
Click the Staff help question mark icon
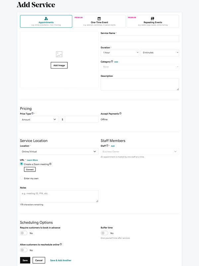pyautogui.click(x=107, y=146)
